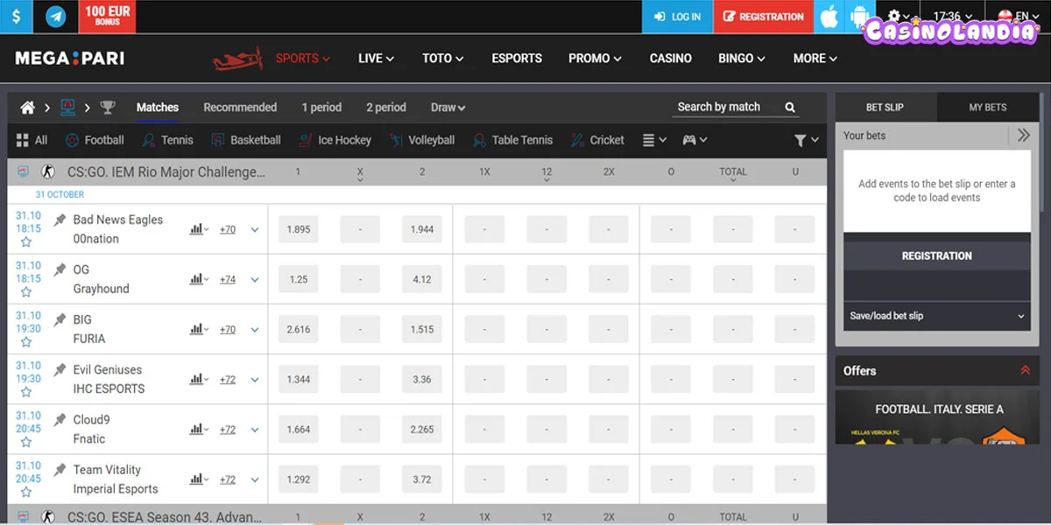Screen dimensions: 1051x525
Task: Pin the BIG vs FURIA match
Action: coord(60,320)
